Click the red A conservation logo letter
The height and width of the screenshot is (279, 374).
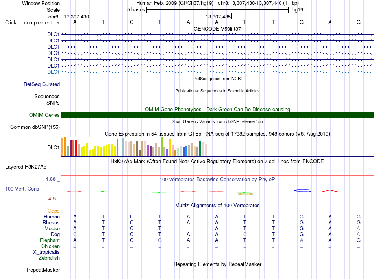[330, 191]
